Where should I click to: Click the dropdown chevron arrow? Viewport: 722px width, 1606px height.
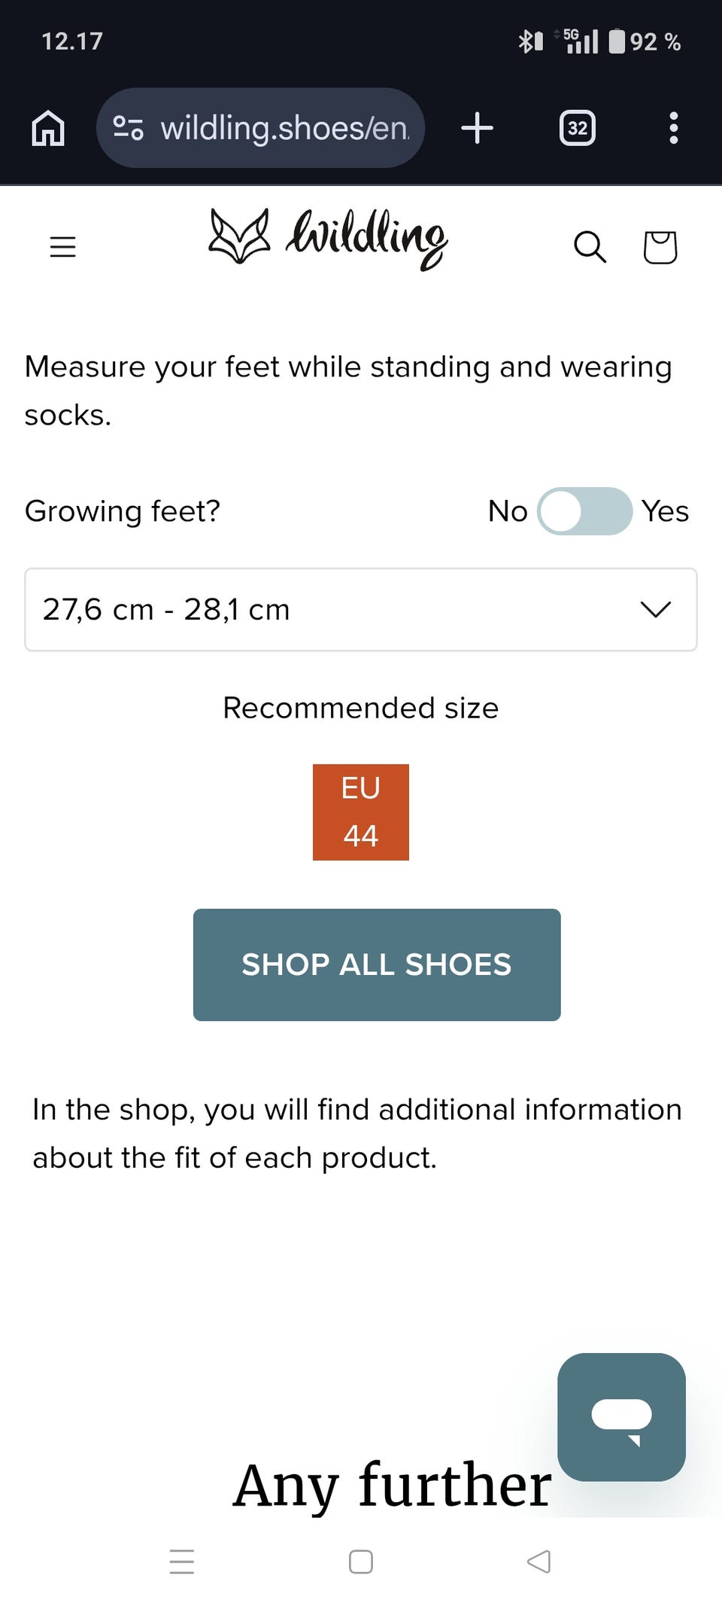point(655,609)
